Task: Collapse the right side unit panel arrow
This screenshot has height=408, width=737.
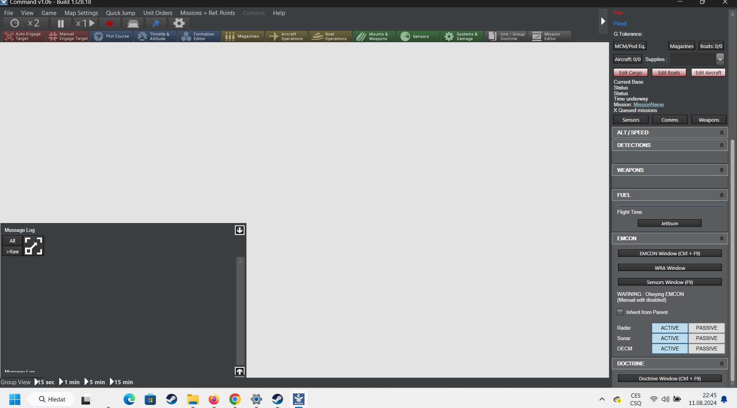Action: 603,21
